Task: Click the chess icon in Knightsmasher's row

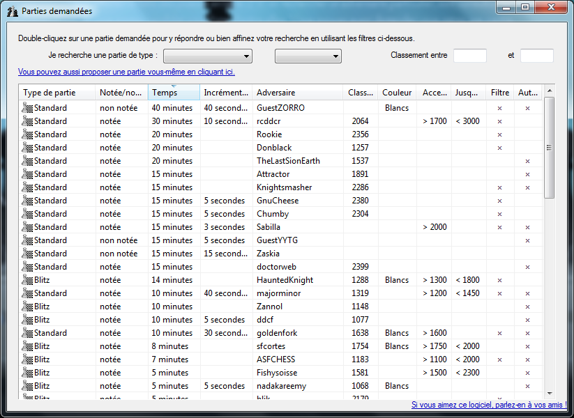Action: coord(28,187)
